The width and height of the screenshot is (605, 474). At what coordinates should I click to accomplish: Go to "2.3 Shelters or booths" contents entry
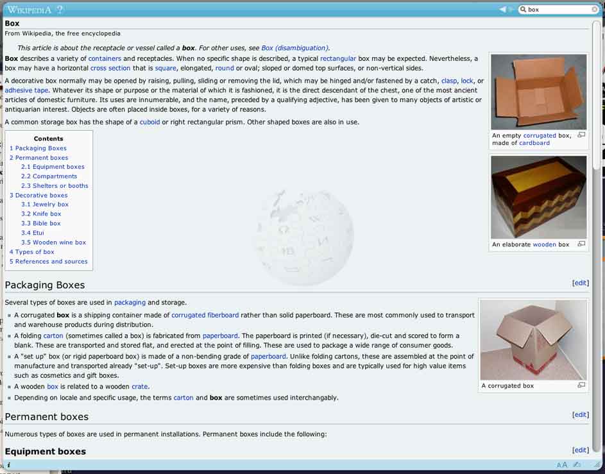tap(55, 185)
